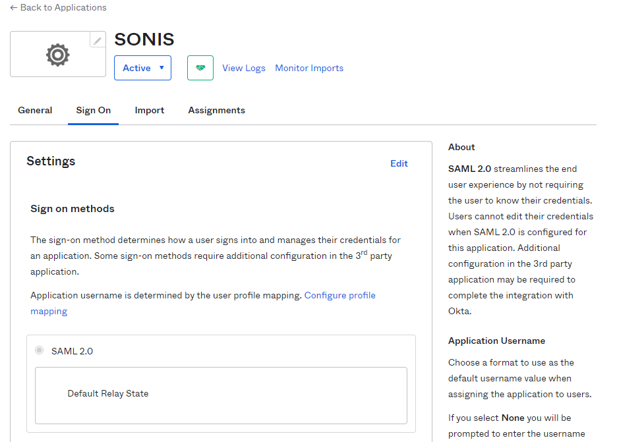Viewport: 617px width, 442px height.
Task: Click the SONIS application title
Action: click(144, 40)
